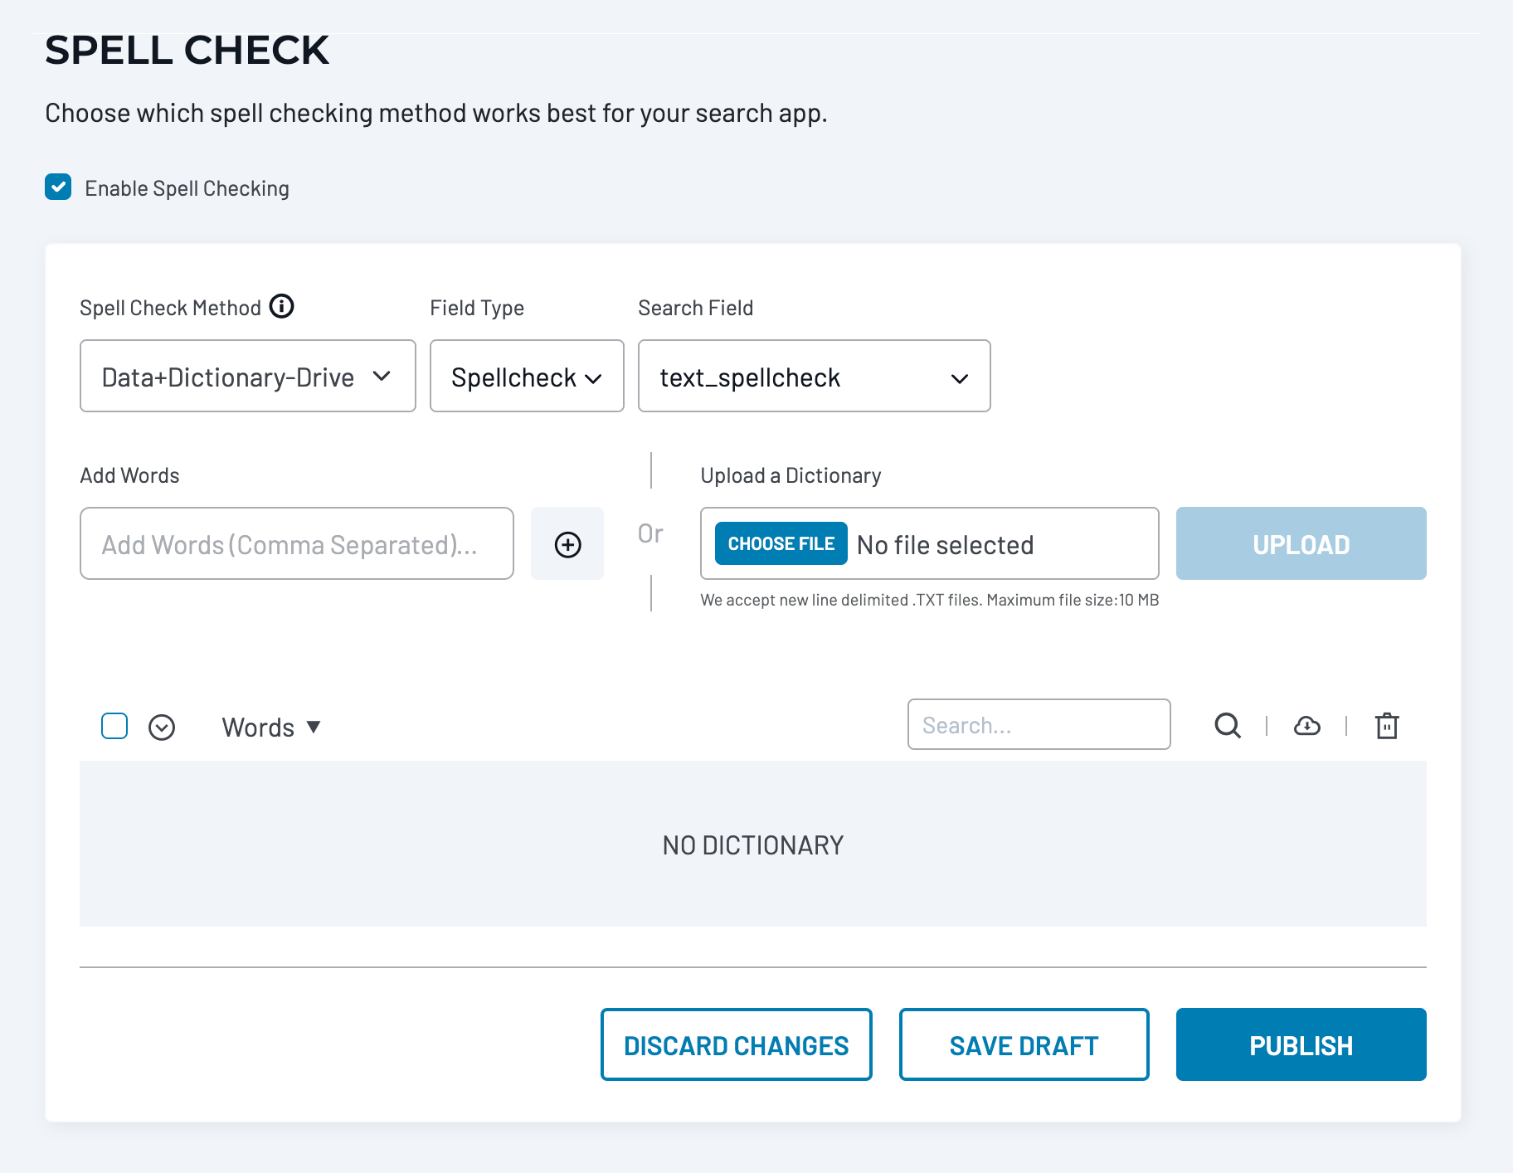Click the Upload button
1513x1173 pixels.
1301,543
